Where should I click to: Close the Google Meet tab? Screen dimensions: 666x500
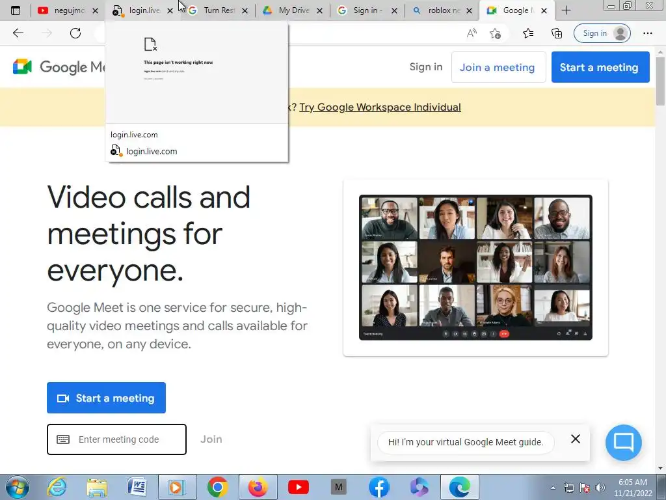(x=544, y=10)
